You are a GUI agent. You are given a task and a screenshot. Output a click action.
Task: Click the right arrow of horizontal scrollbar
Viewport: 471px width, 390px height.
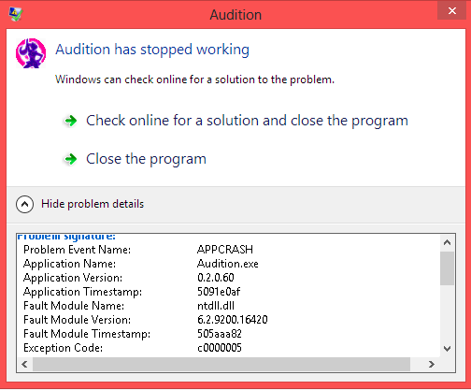[x=432, y=364]
